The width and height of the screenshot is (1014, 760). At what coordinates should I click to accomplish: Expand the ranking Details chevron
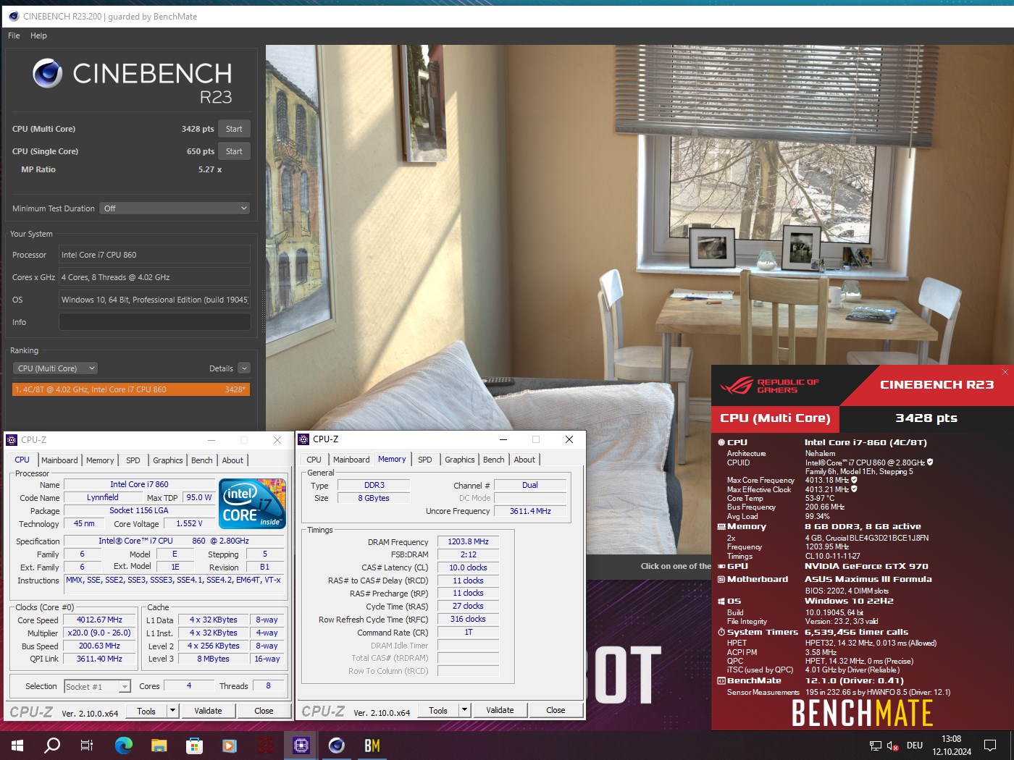pos(244,368)
